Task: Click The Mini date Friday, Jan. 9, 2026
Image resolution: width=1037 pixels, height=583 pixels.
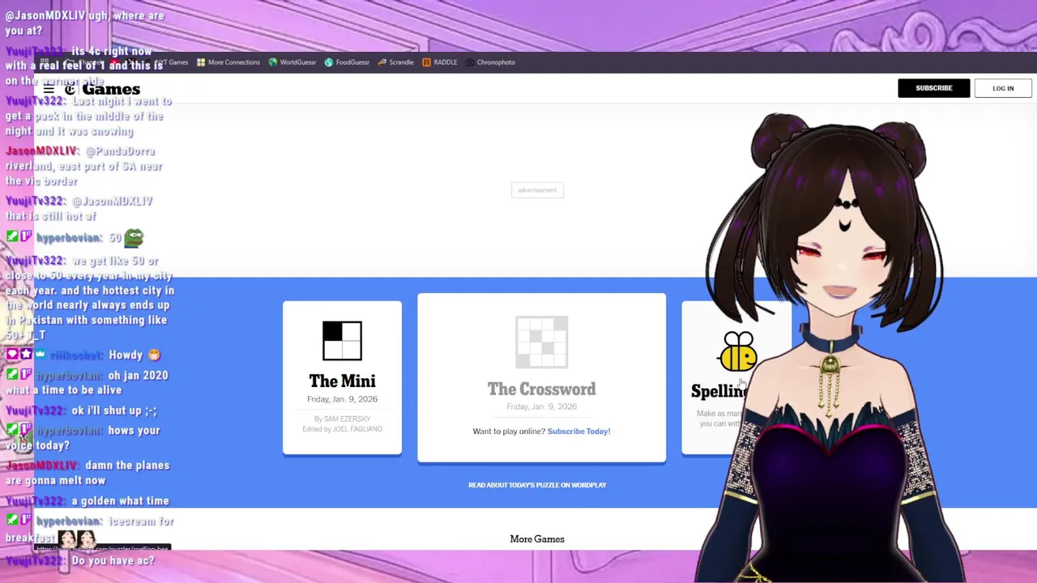Action: coord(342,399)
